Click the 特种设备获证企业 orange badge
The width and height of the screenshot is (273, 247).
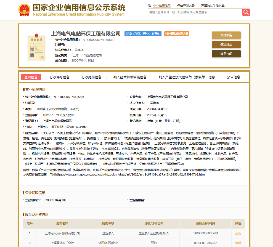(x=177, y=34)
